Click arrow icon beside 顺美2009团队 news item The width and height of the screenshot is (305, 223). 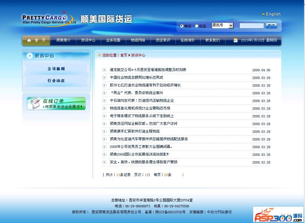click(x=104, y=155)
